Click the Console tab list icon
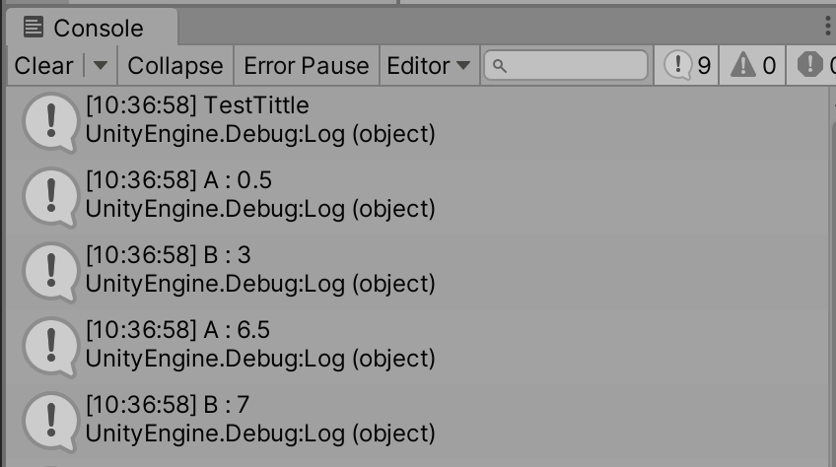 34,28
